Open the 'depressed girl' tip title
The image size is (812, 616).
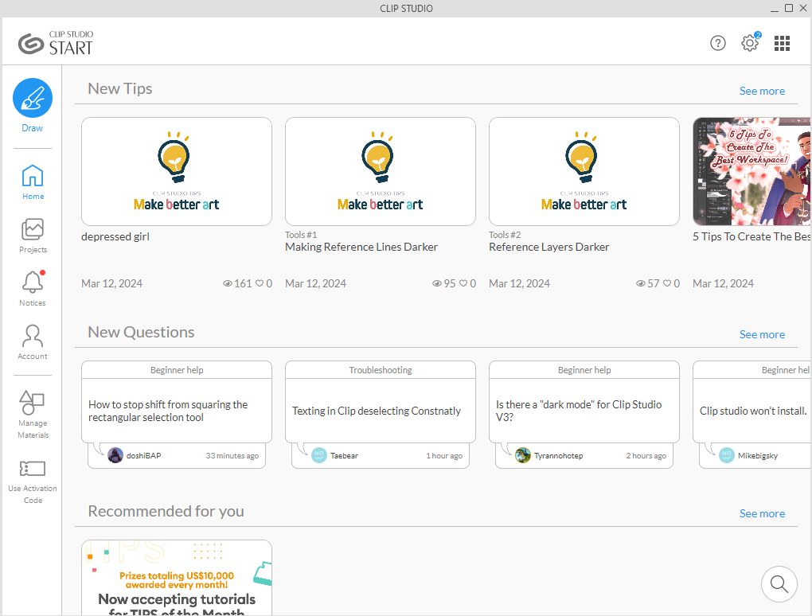click(115, 236)
